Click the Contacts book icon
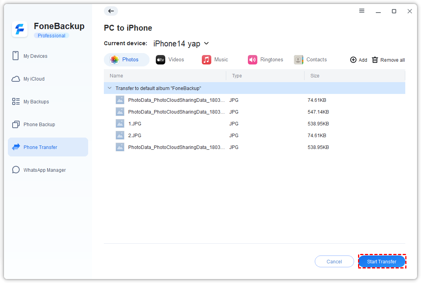The height and width of the screenshot is (283, 421). pos(299,60)
